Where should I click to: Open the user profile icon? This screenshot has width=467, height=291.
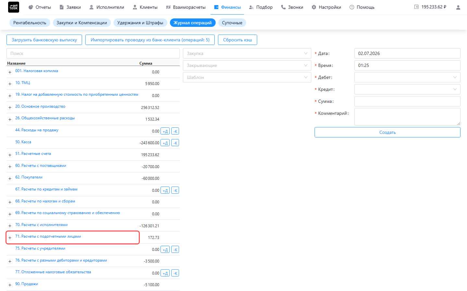458,7
